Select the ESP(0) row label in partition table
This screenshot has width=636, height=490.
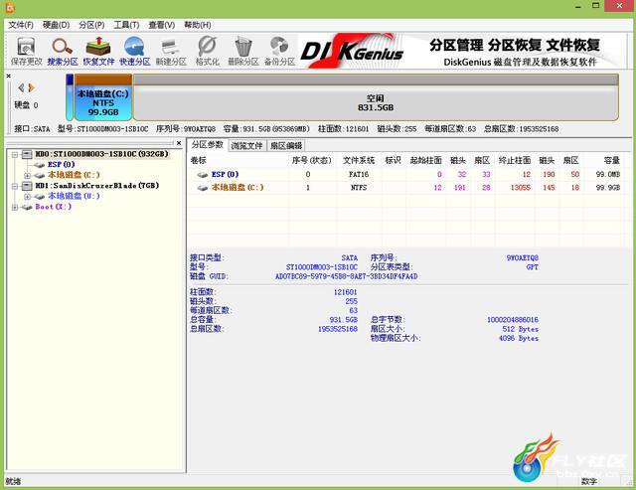[225, 174]
